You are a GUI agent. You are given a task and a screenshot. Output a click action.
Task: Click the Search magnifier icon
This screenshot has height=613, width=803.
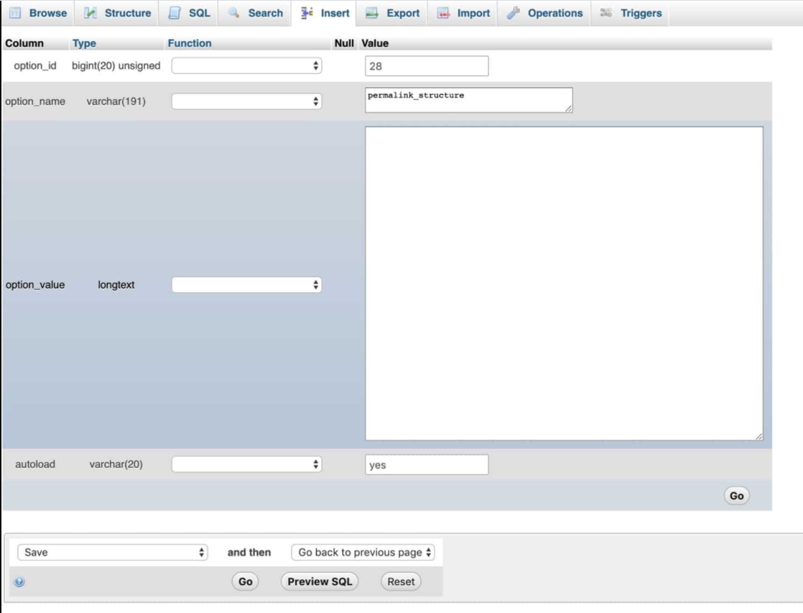[232, 12]
